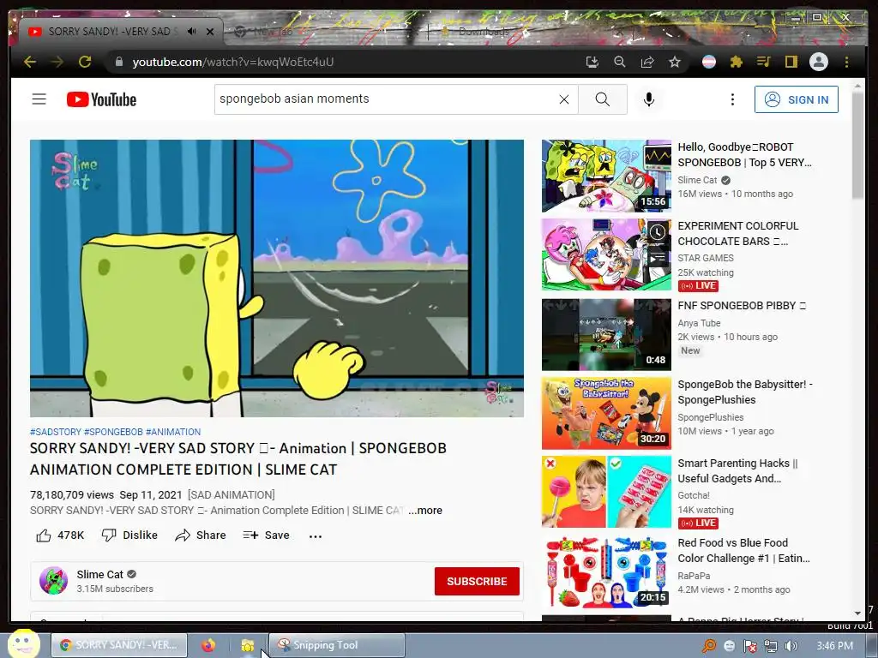Open the media control playlist icon
Screen dimensions: 878x658
pos(763,62)
